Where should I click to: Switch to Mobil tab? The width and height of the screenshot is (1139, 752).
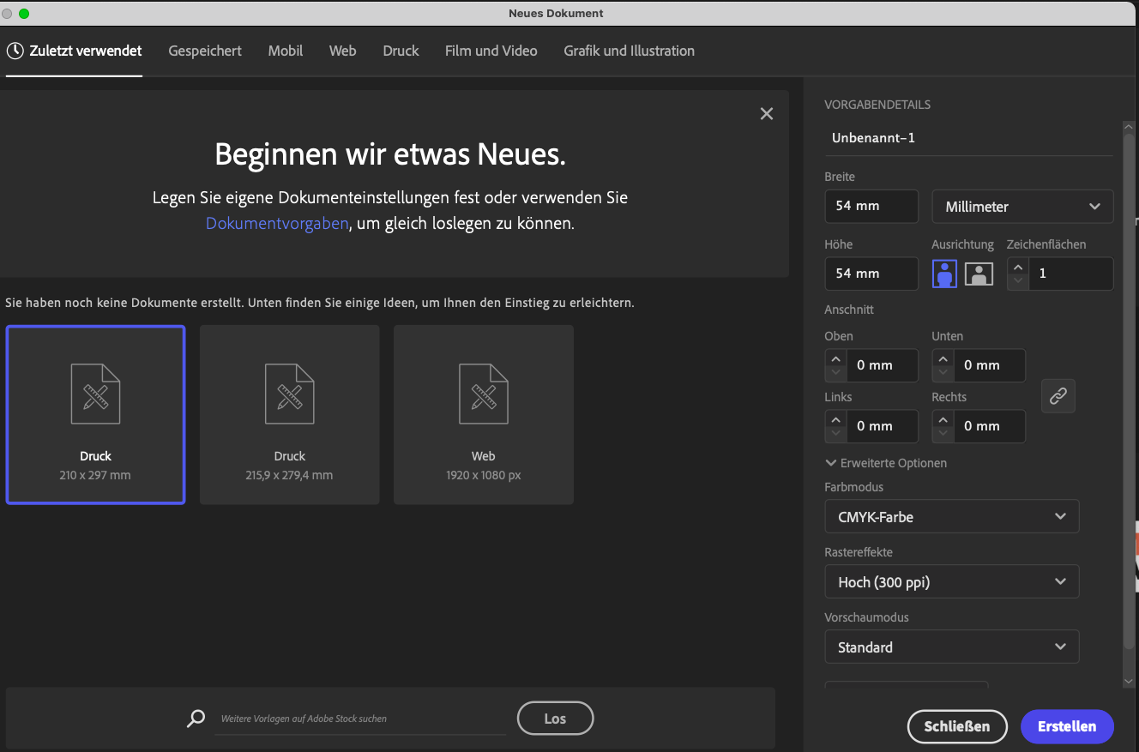286,51
